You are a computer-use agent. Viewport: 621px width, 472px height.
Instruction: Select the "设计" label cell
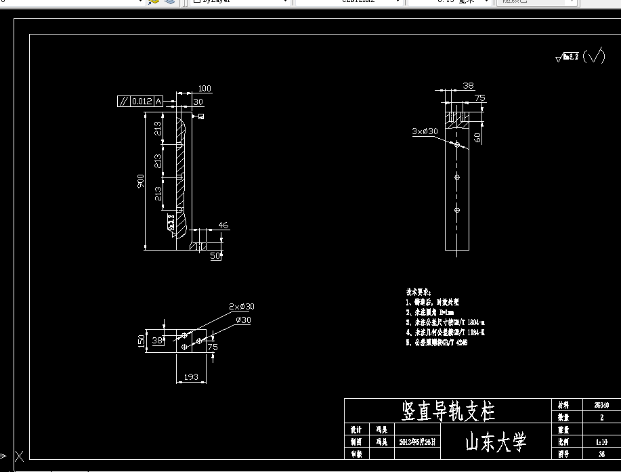(x=357, y=429)
